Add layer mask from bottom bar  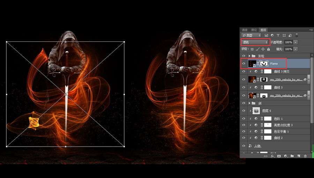[x=279, y=156]
